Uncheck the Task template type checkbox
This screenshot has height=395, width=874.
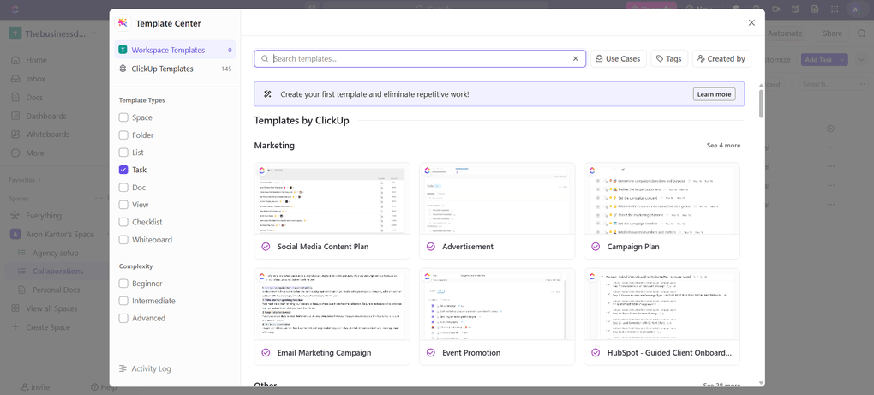[x=123, y=170]
